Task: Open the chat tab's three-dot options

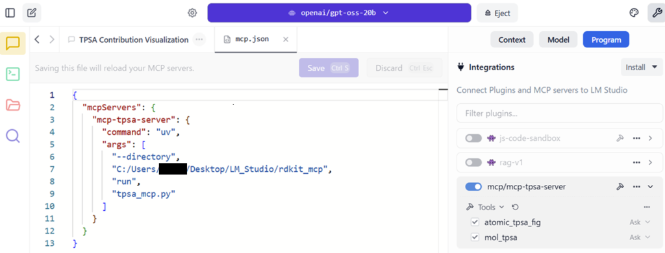Action: [x=199, y=40]
